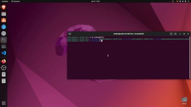
Task: Open the Home folder desktop icon
Action: 184,100
